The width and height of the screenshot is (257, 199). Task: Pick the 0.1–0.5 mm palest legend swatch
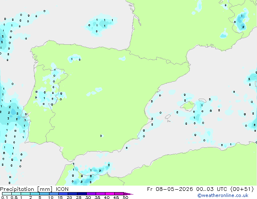pos(7,194)
